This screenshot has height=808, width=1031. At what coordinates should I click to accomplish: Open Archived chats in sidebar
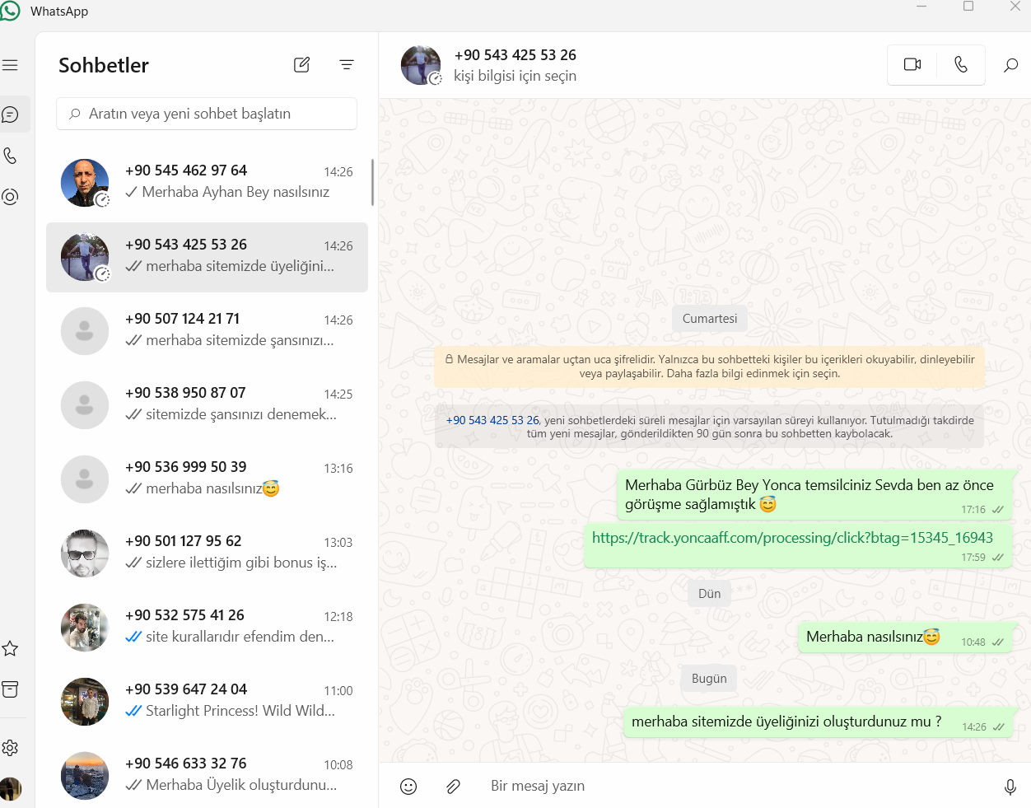10,689
